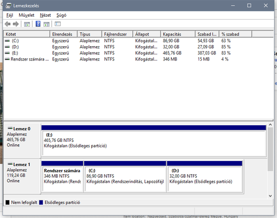The image size is (277, 218).
Task: Select the Rendszer számára 346 MB partition block
Action: click(62, 176)
